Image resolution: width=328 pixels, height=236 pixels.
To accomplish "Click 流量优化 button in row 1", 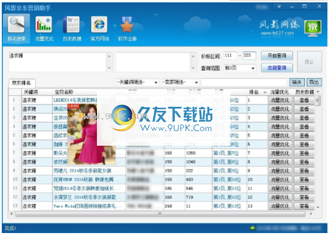I will (280, 100).
